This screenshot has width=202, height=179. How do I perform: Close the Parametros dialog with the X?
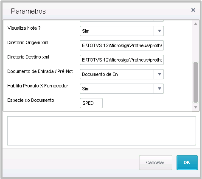click(x=193, y=10)
